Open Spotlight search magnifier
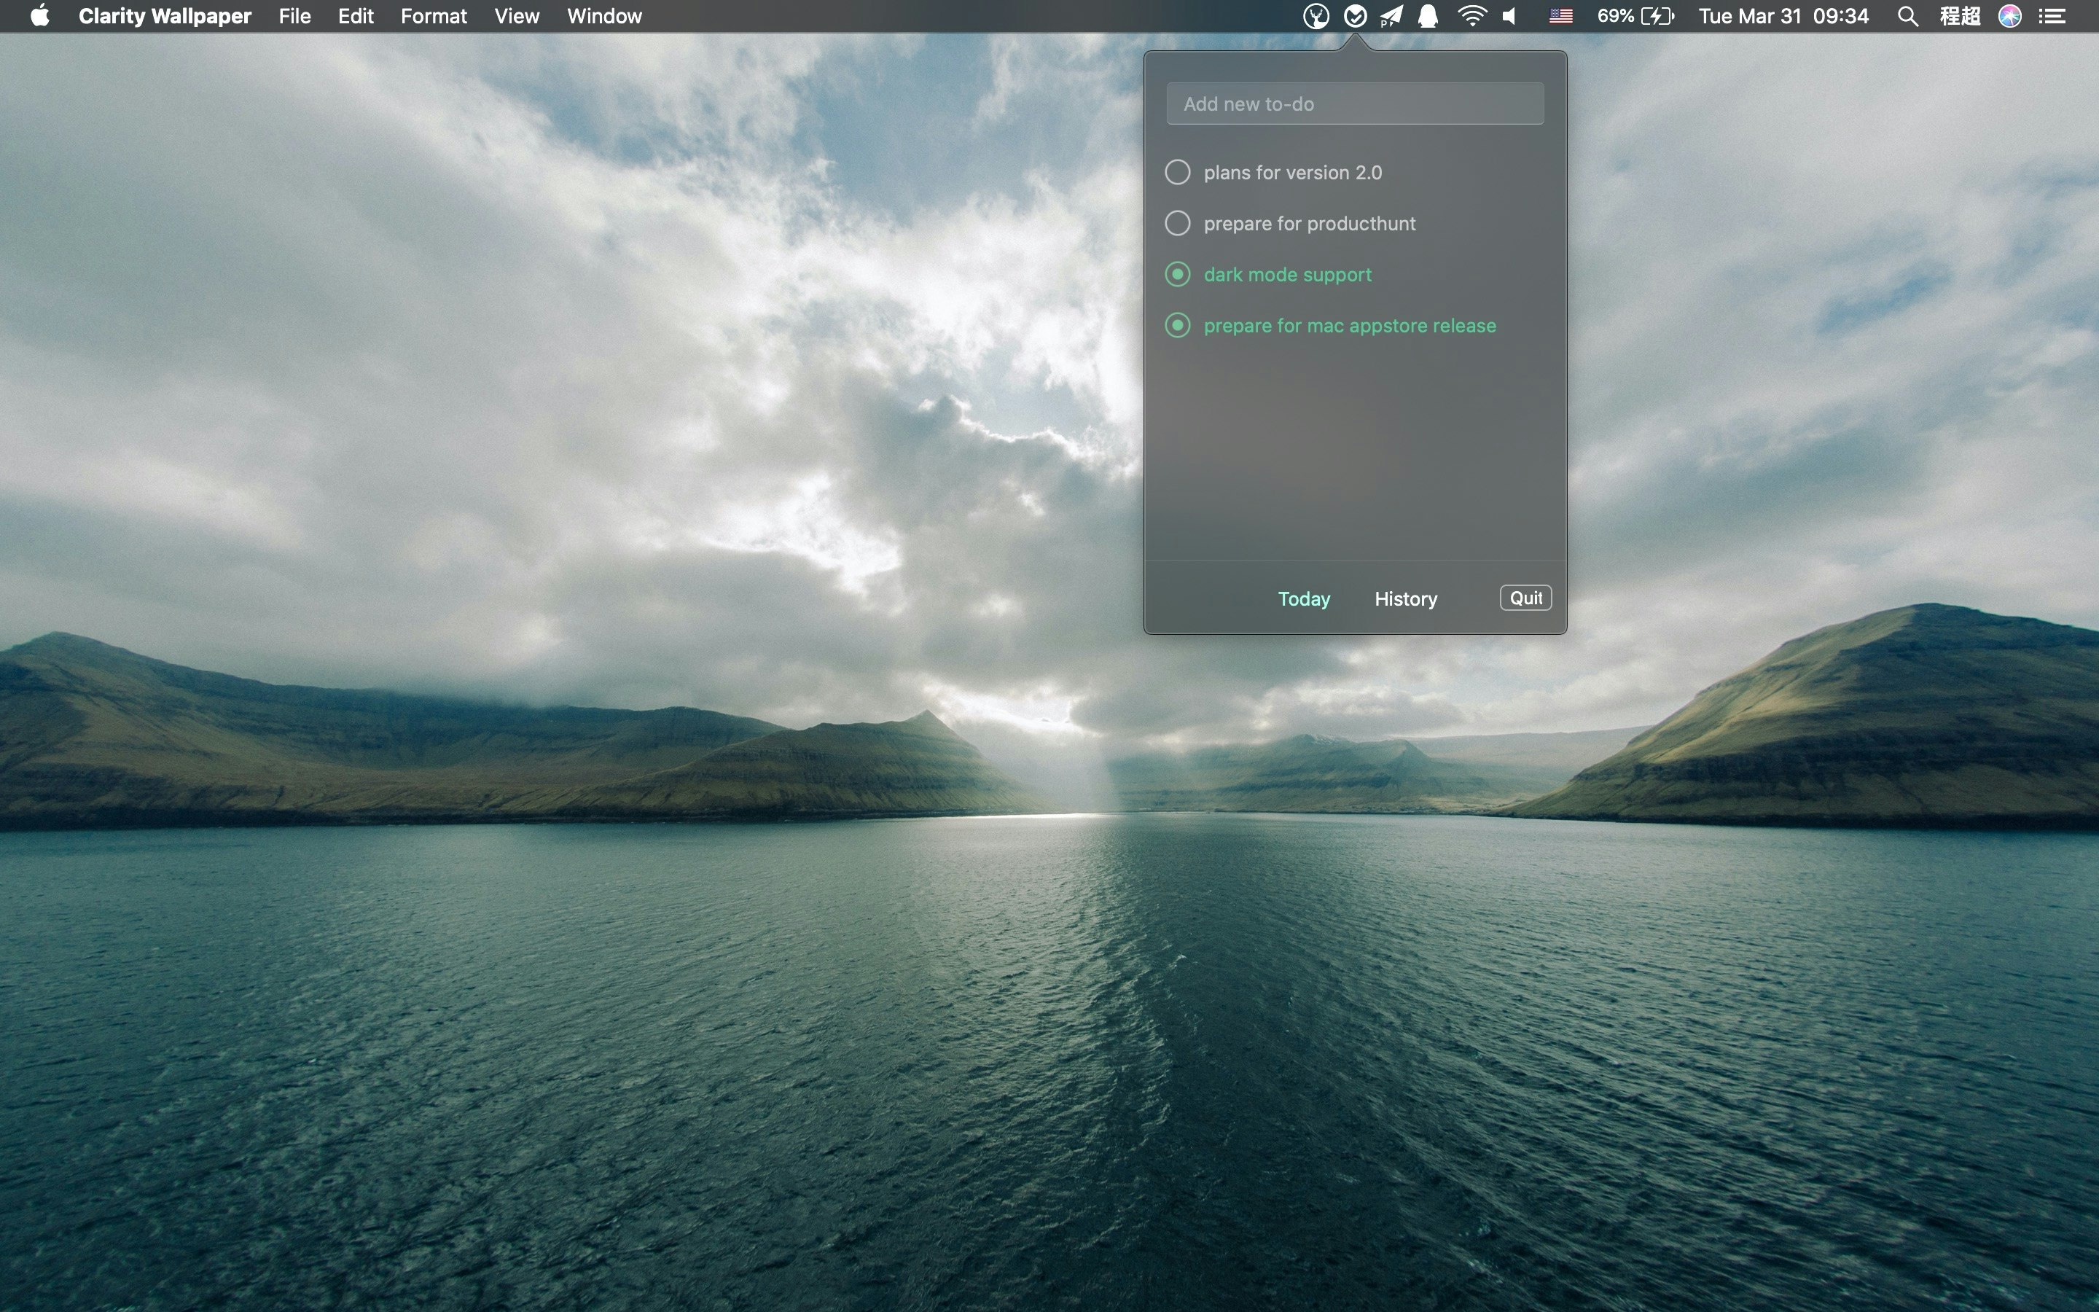 (x=1907, y=17)
